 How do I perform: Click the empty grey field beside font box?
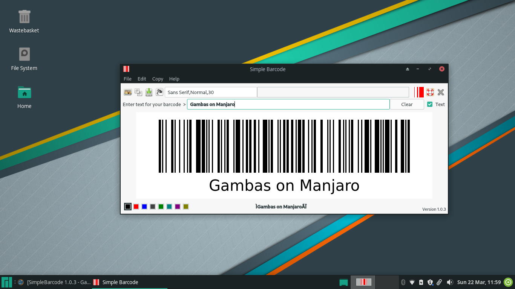point(333,92)
